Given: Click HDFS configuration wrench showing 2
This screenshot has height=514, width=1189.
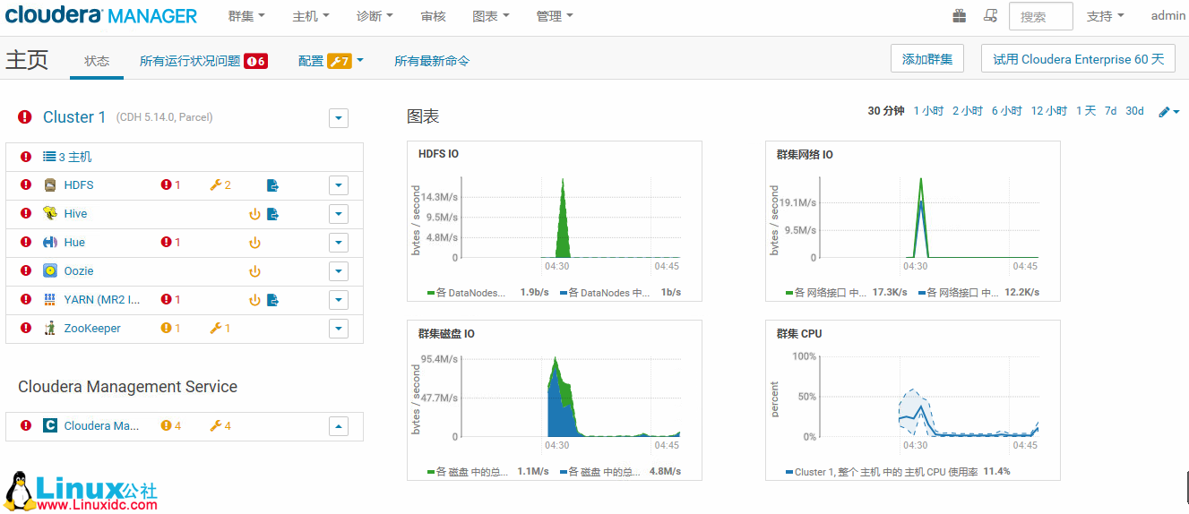Looking at the screenshot, I should (220, 185).
